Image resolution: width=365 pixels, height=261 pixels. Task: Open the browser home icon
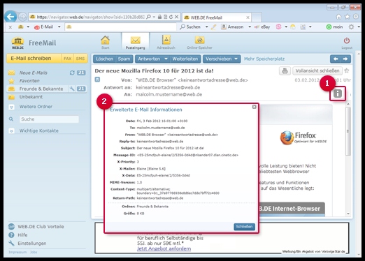pos(338,17)
